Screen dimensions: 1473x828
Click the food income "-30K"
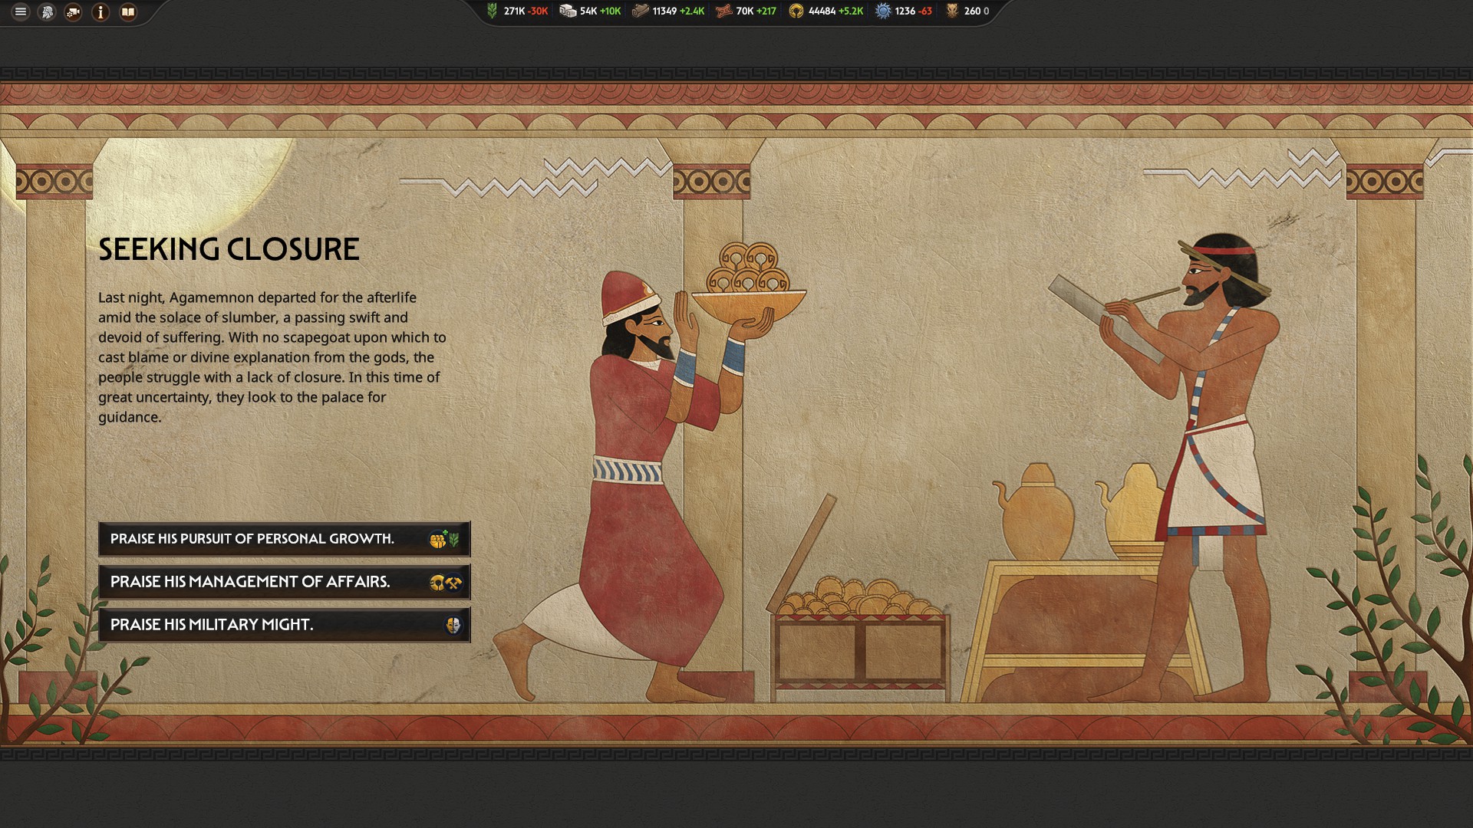click(538, 11)
